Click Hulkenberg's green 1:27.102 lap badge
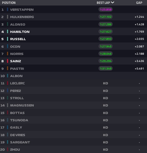 point(105,17)
